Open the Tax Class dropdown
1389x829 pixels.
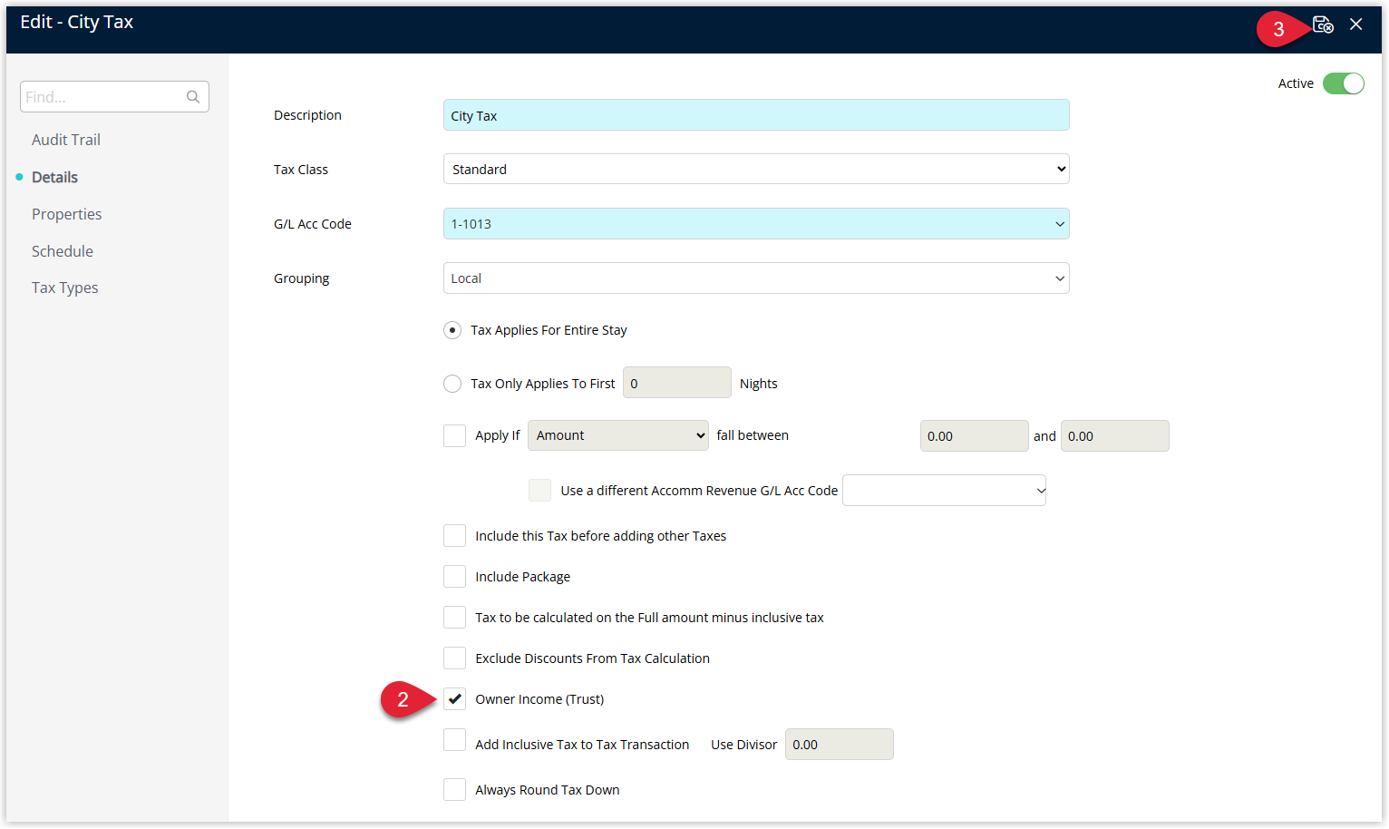point(756,170)
